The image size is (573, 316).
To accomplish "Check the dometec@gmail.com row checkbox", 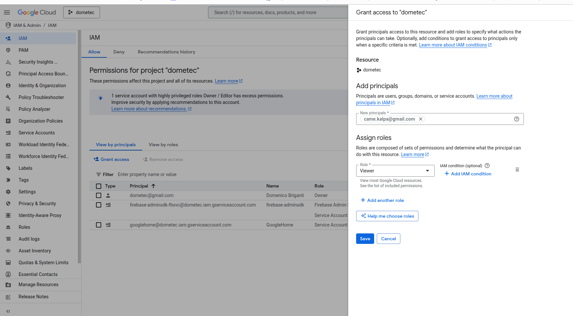I will click(99, 195).
